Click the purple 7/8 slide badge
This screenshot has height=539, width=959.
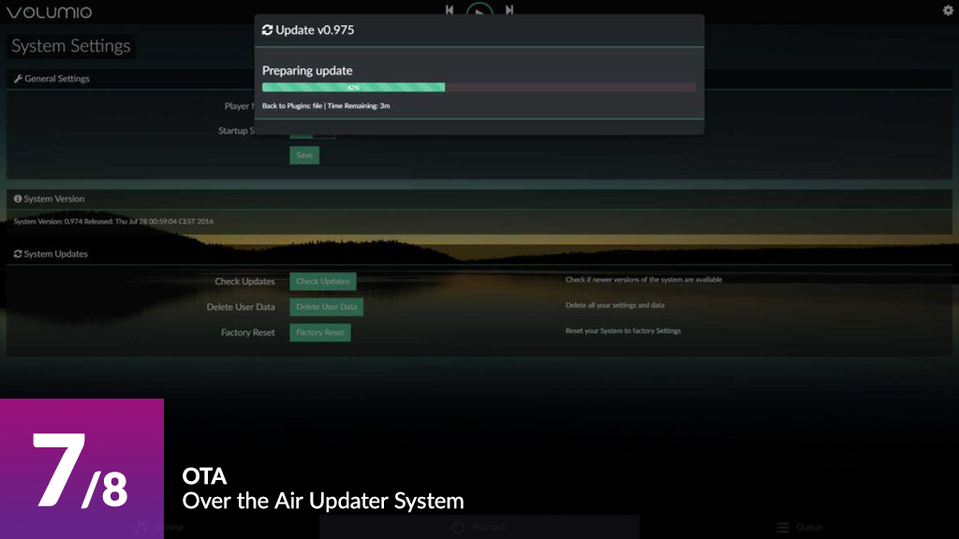[81, 468]
